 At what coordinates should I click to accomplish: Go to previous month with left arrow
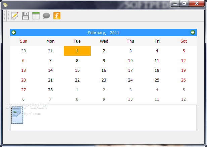[x=13, y=33]
